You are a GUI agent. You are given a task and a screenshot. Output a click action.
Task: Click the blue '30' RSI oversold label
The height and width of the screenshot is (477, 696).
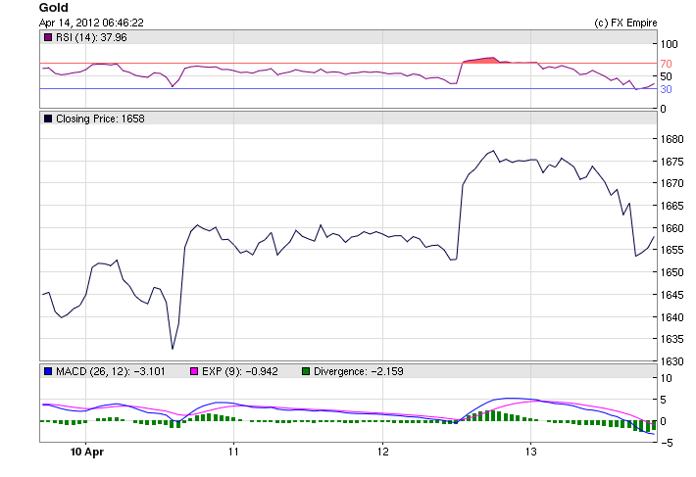tap(666, 89)
